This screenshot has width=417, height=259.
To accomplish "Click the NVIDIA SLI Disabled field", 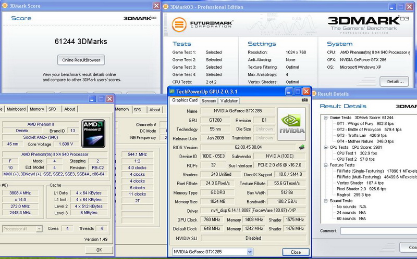I will pos(253,238).
